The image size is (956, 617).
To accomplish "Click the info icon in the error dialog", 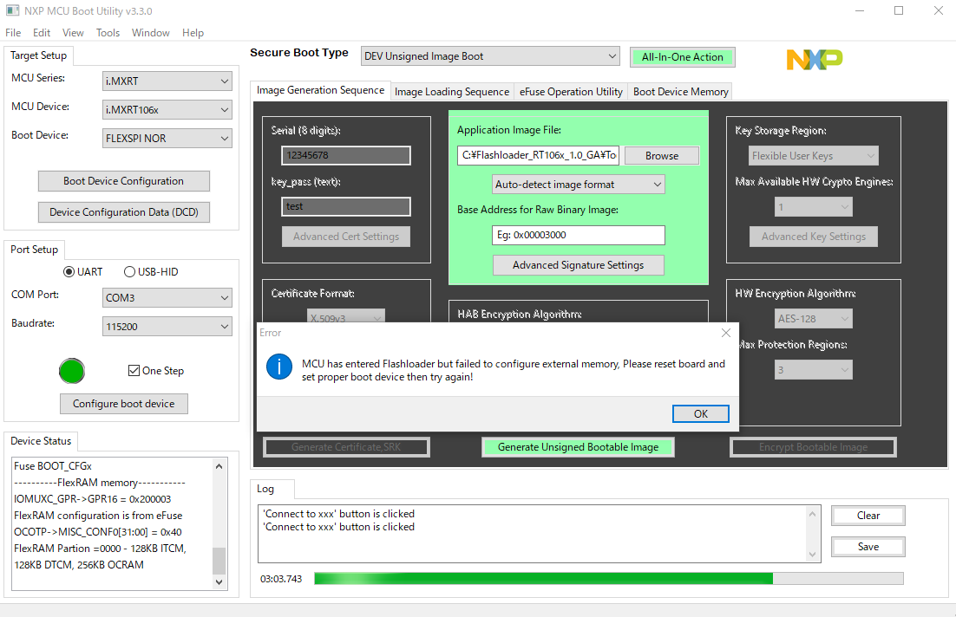I will click(278, 367).
